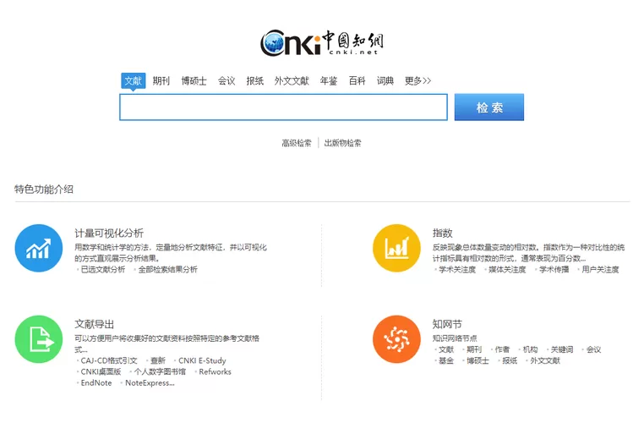The height and width of the screenshot is (423, 644).
Task: Click the blue 检索 search button
Action: pyautogui.click(x=489, y=107)
